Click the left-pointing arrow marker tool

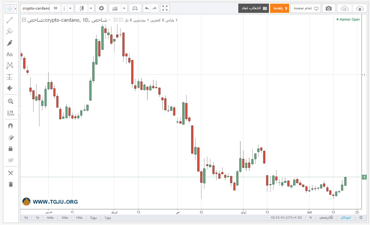10,88
